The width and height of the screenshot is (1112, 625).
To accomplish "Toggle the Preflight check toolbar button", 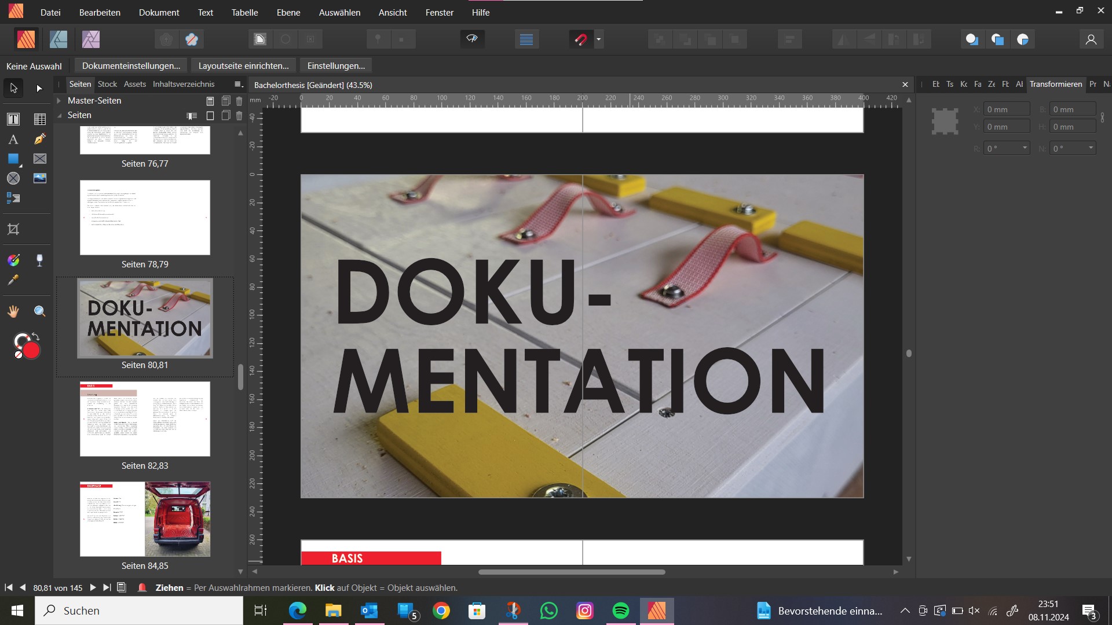I will (472, 39).
